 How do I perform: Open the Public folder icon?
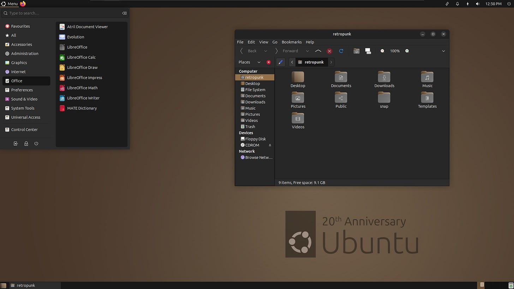tap(341, 97)
